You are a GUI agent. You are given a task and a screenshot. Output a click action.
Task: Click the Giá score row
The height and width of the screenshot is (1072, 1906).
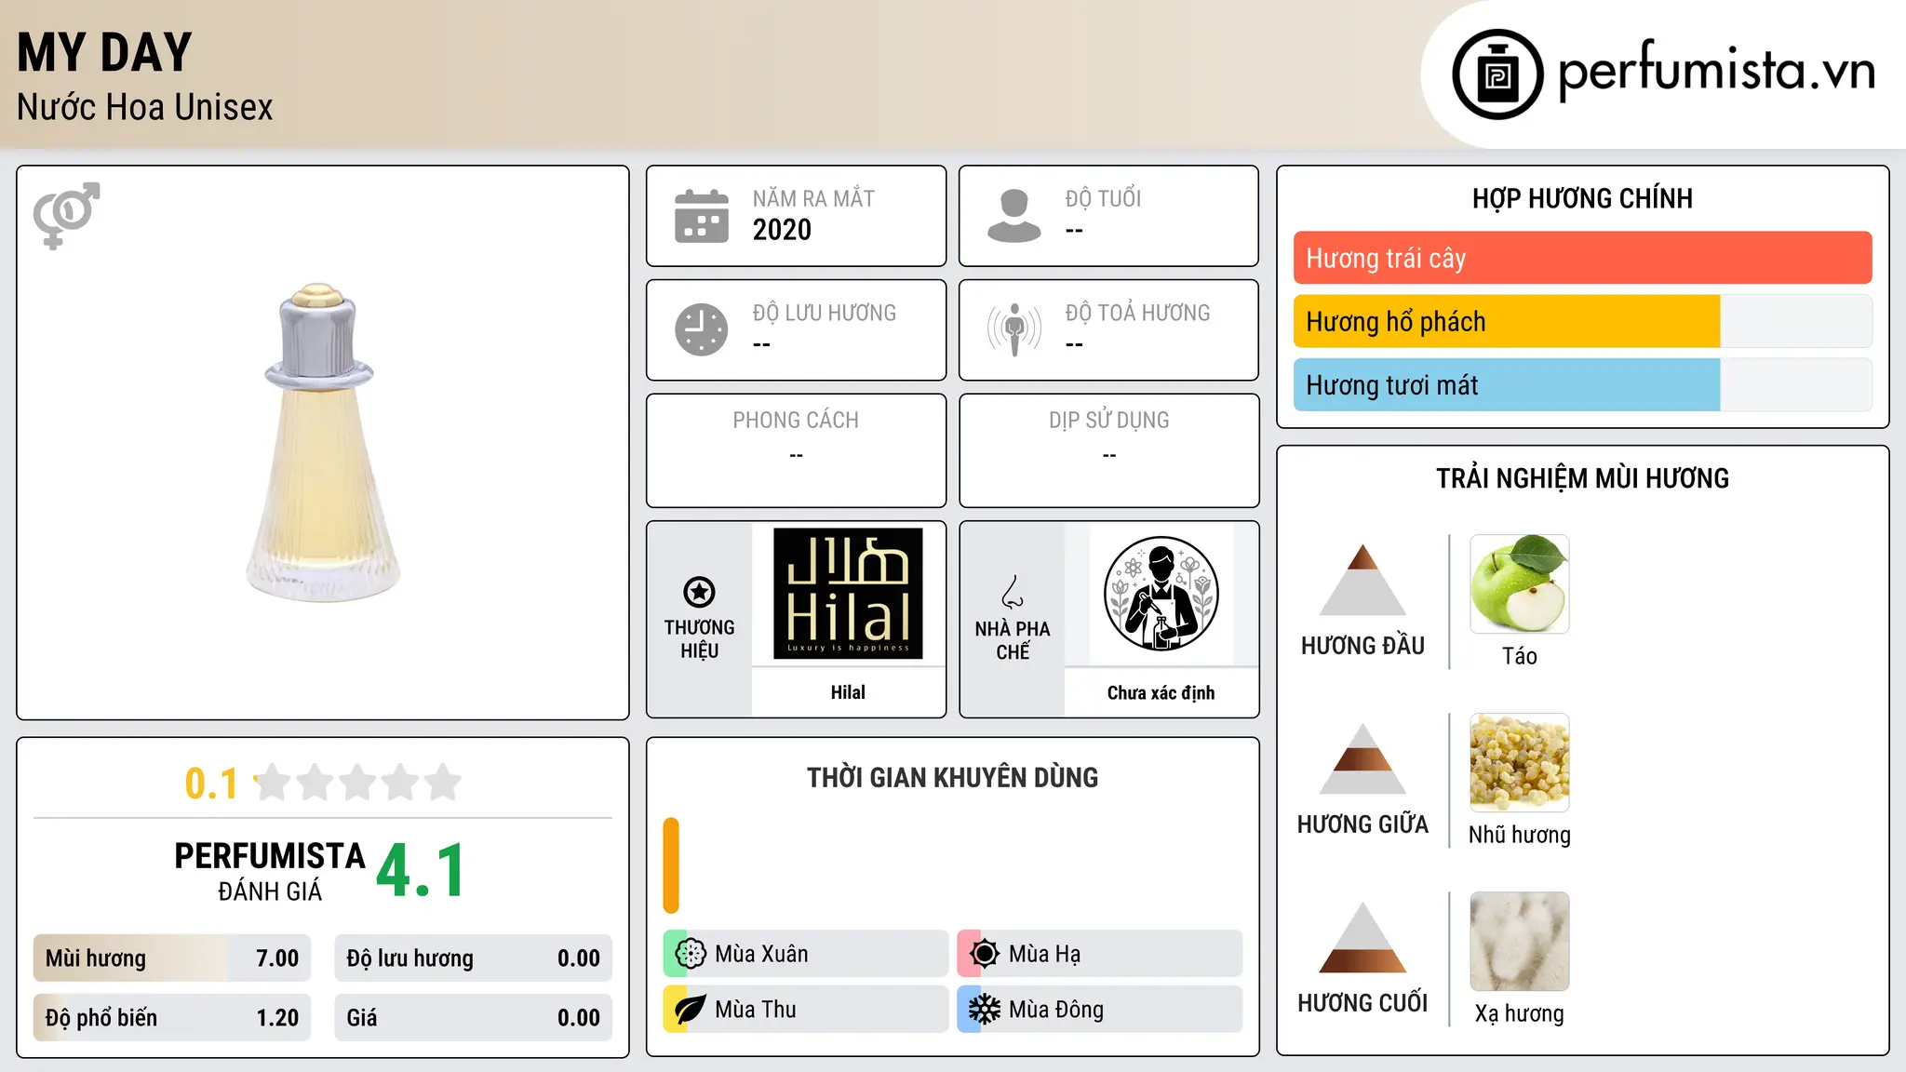point(473,1018)
